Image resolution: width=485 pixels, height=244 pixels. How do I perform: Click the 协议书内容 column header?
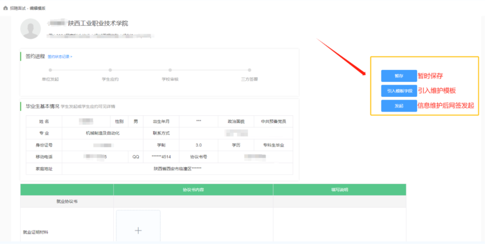tap(193, 190)
